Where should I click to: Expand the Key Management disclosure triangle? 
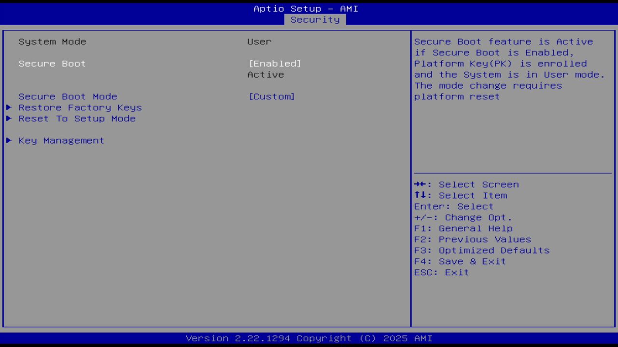pos(8,140)
